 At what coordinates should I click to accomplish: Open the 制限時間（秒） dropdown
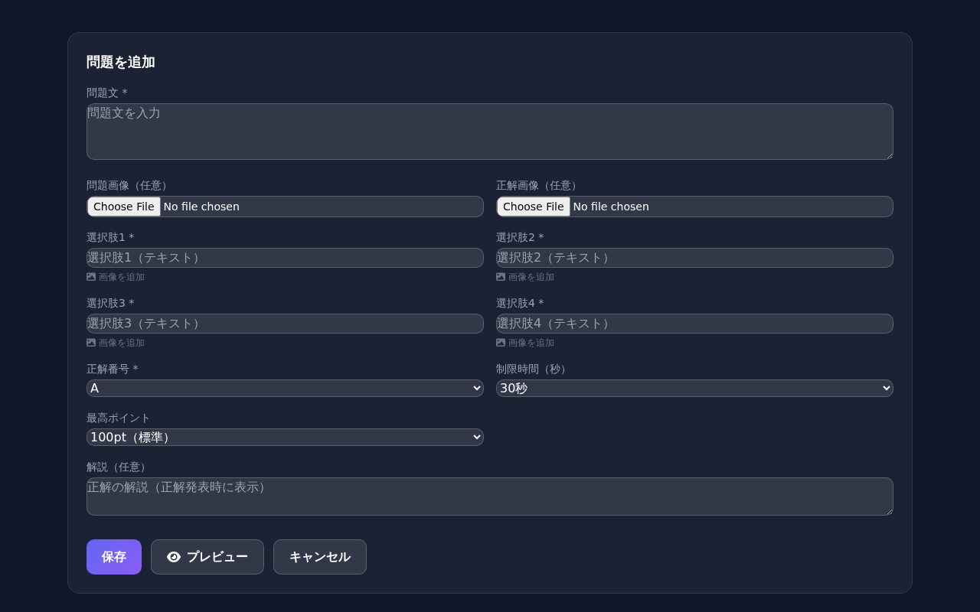pyautogui.click(x=694, y=389)
